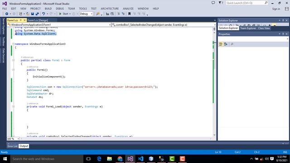The height and width of the screenshot is (163, 290).
Task: Show the Output tab
Action: 24,146
